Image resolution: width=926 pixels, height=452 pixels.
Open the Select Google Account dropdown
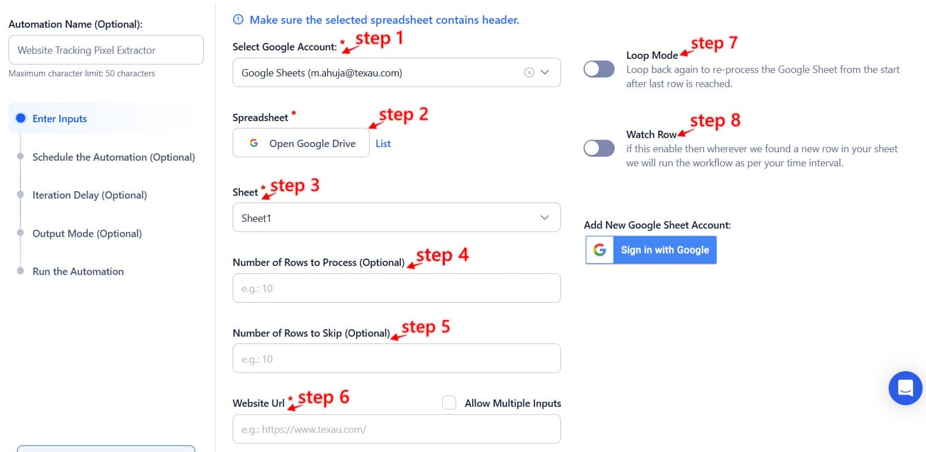click(396, 72)
